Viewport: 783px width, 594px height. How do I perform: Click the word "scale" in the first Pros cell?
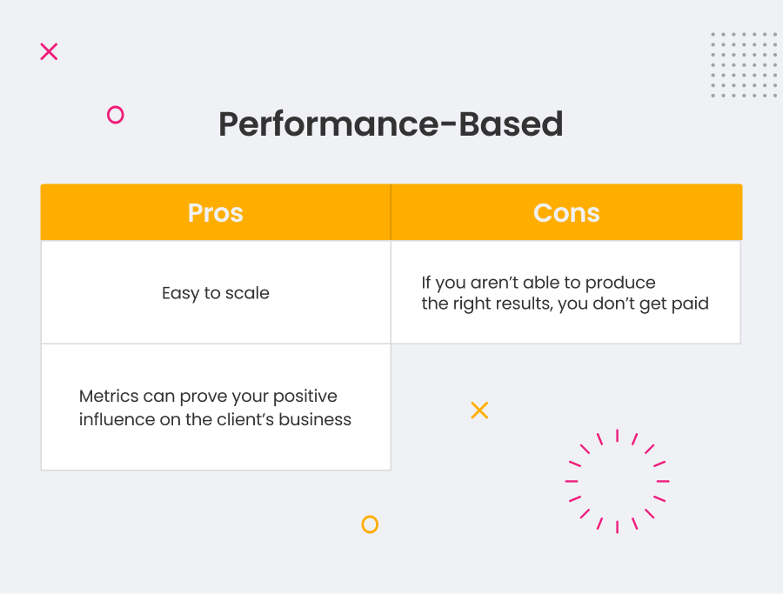pos(248,293)
